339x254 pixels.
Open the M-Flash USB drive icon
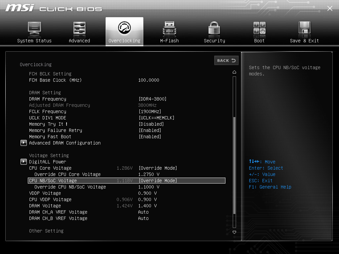pyautogui.click(x=169, y=28)
